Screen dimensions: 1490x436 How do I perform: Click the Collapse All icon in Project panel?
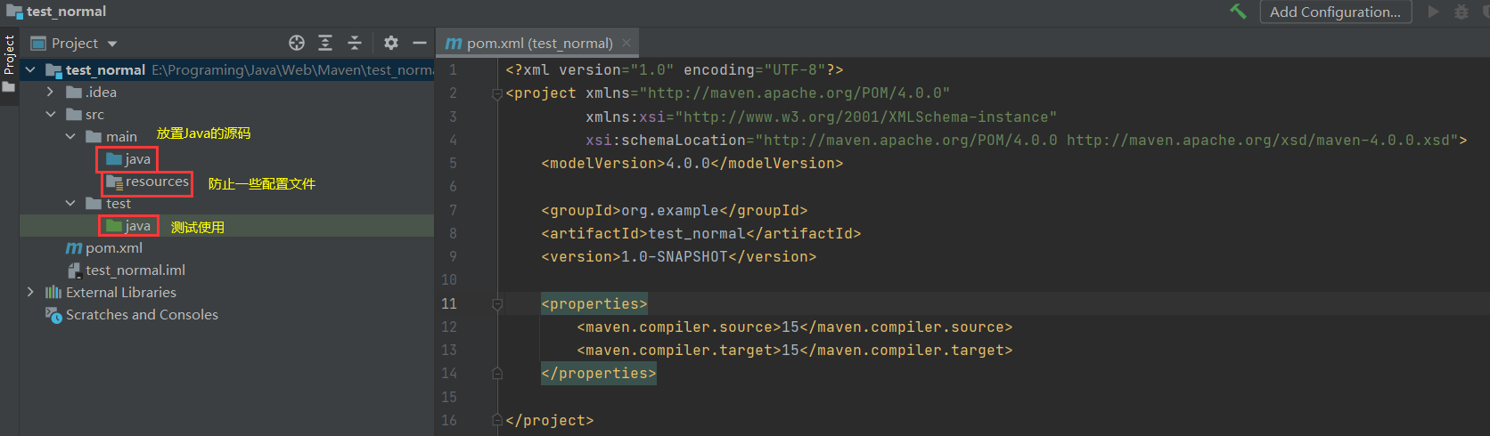click(354, 43)
